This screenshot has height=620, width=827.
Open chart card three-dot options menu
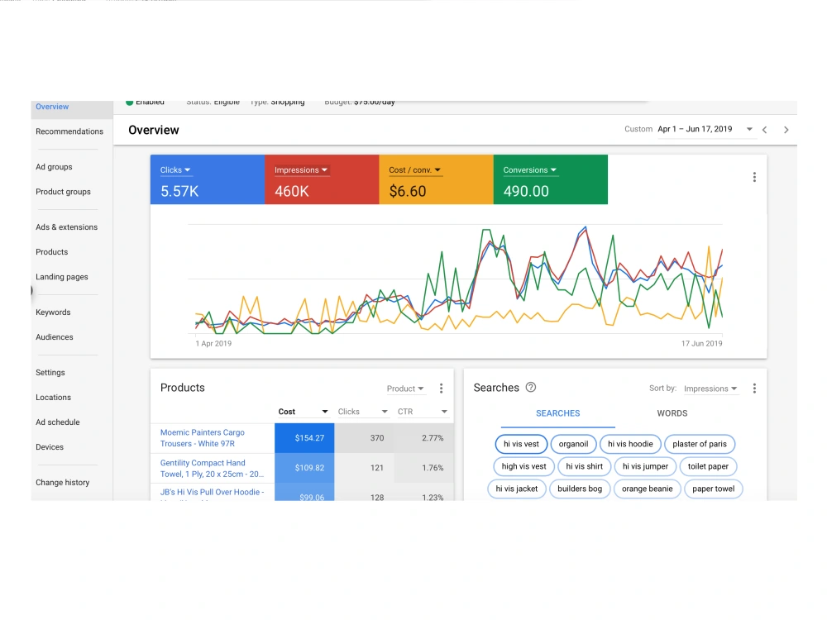coord(754,177)
